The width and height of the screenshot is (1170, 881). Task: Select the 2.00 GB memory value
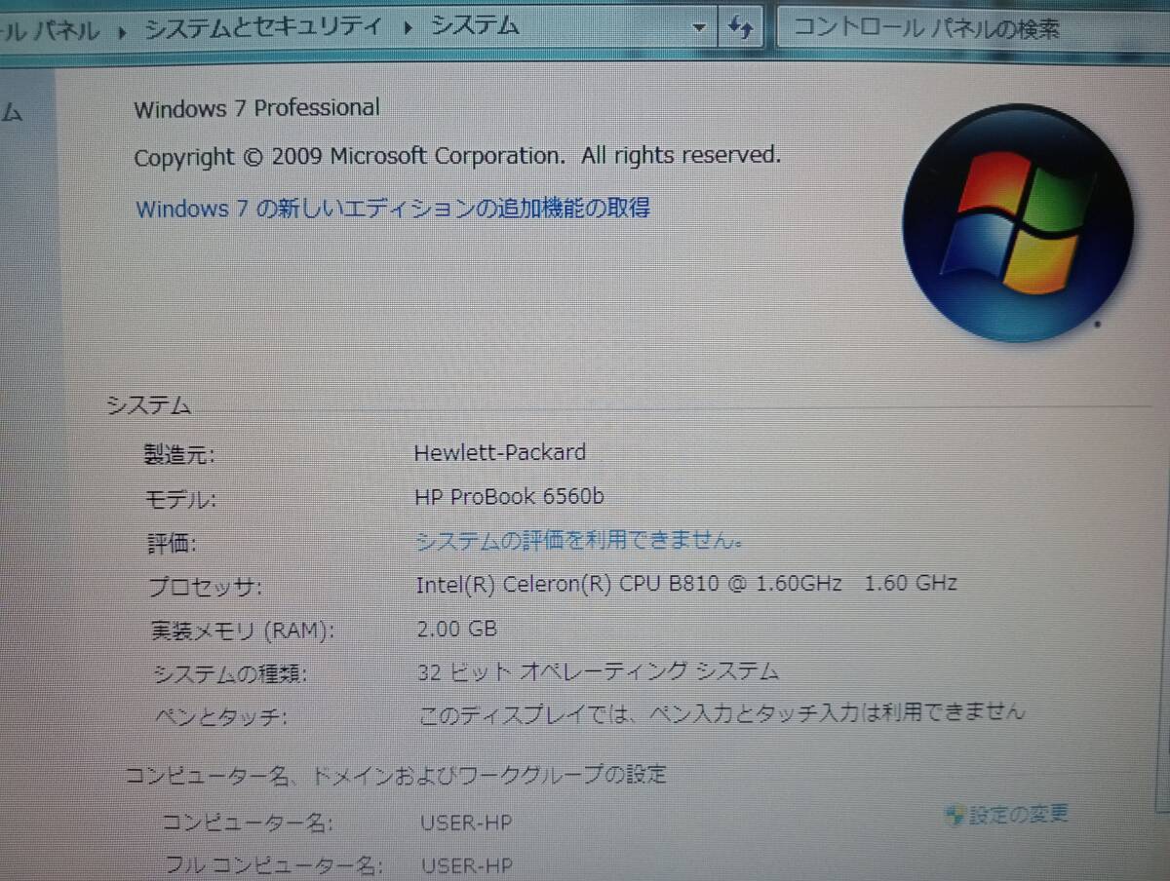point(456,629)
